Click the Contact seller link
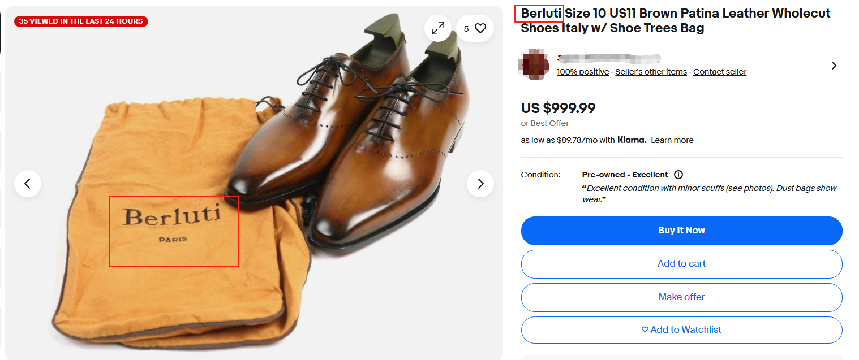Screen dimensions: 859x360 pyautogui.click(x=720, y=72)
